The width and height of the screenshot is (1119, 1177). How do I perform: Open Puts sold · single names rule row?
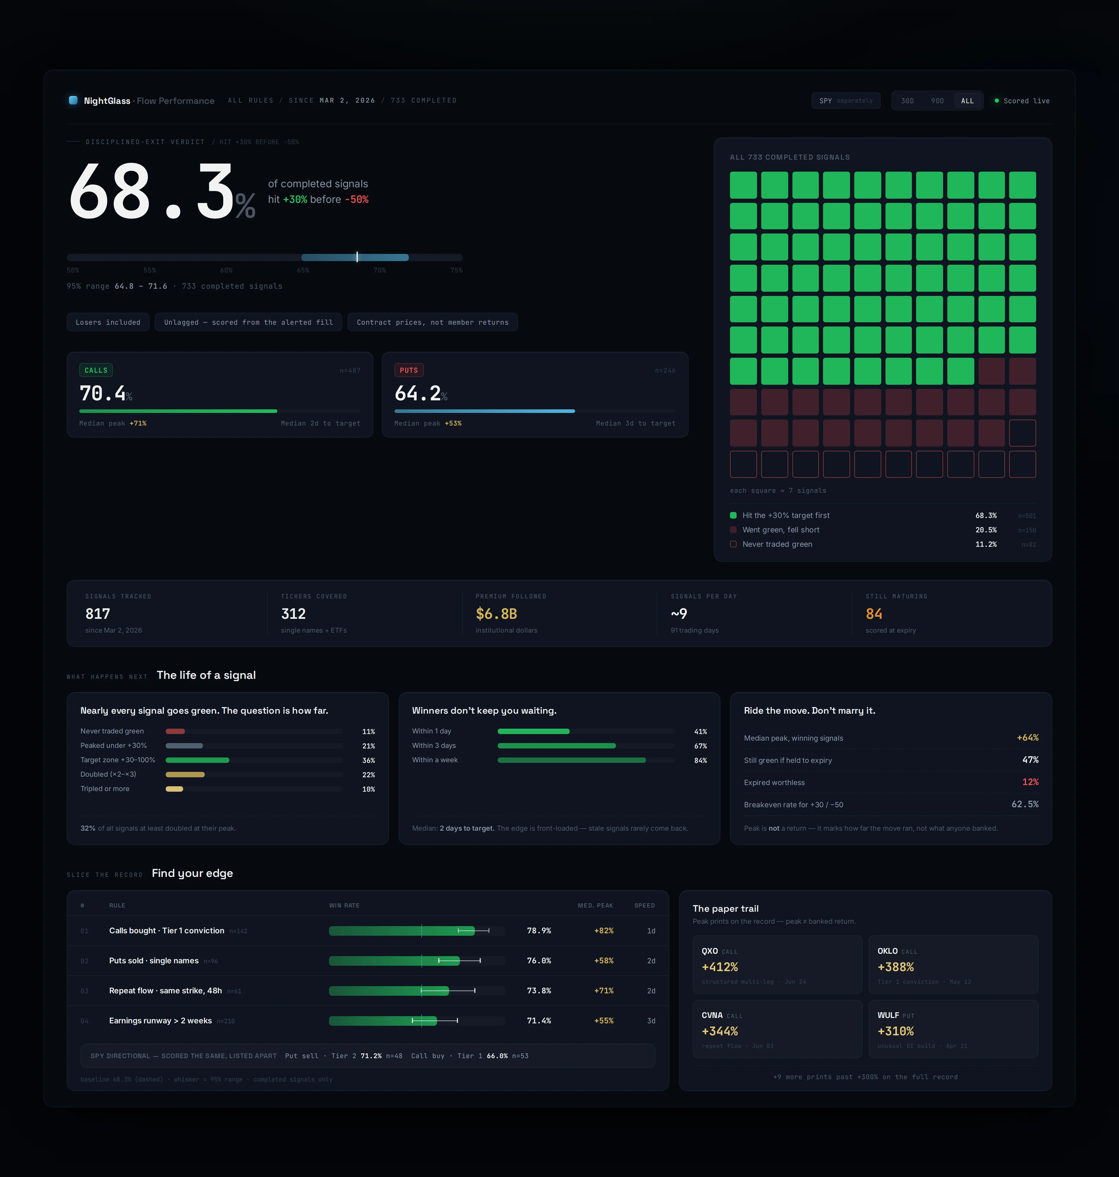pyautogui.click(x=367, y=961)
